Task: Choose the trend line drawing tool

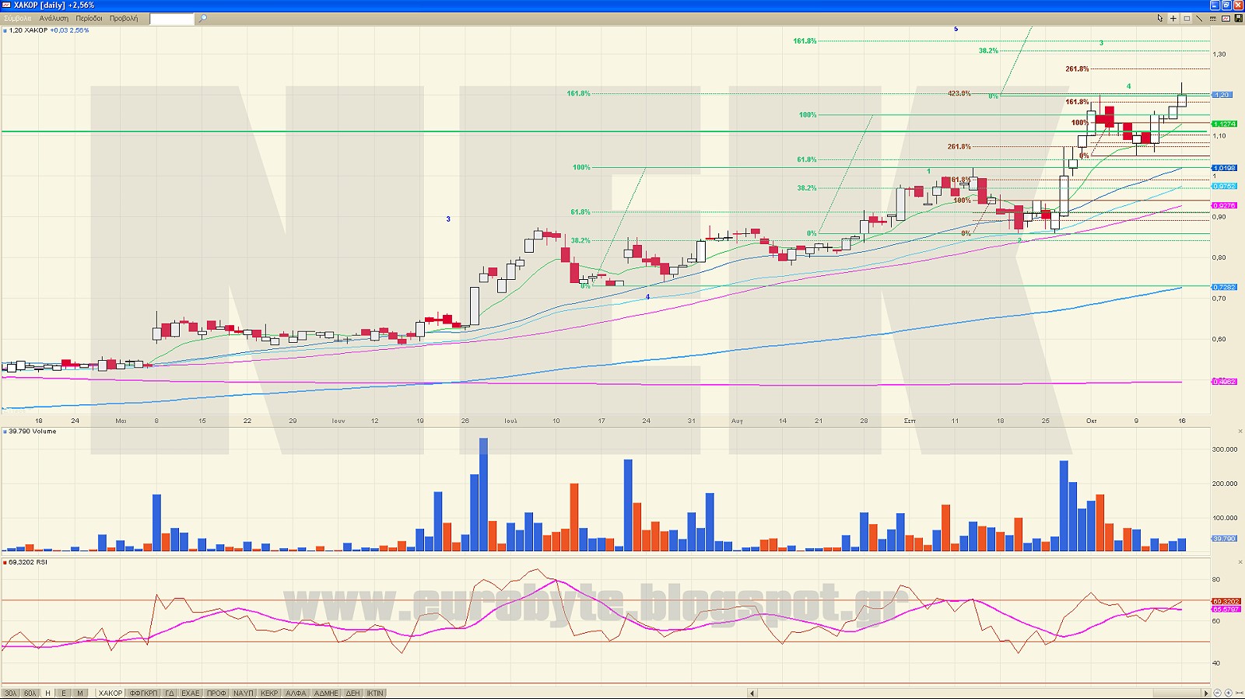Action: coord(1199,19)
